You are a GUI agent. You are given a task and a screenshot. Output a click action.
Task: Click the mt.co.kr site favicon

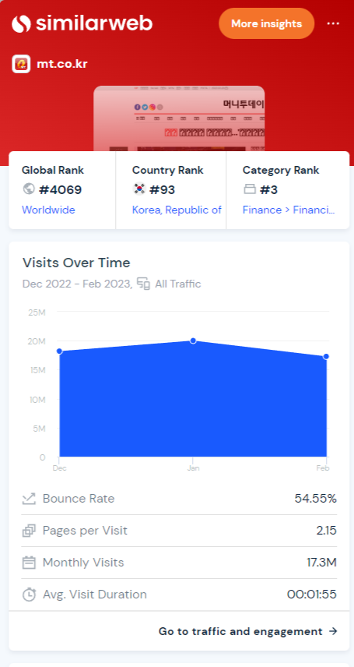pyautogui.click(x=21, y=64)
